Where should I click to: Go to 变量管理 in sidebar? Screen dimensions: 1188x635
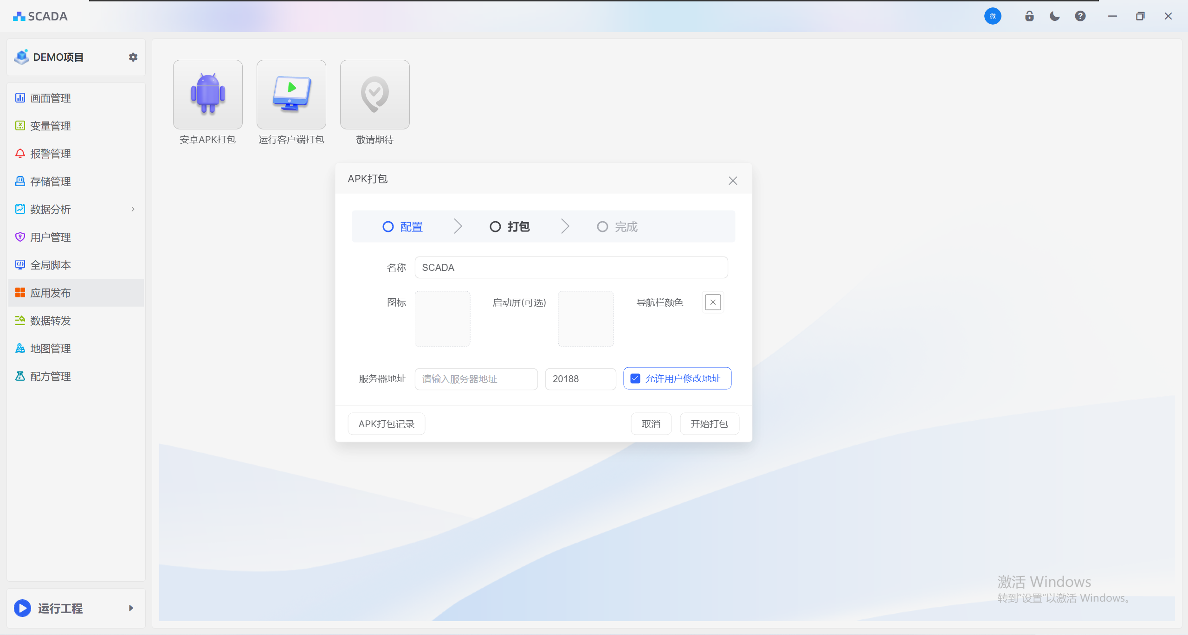(50, 126)
